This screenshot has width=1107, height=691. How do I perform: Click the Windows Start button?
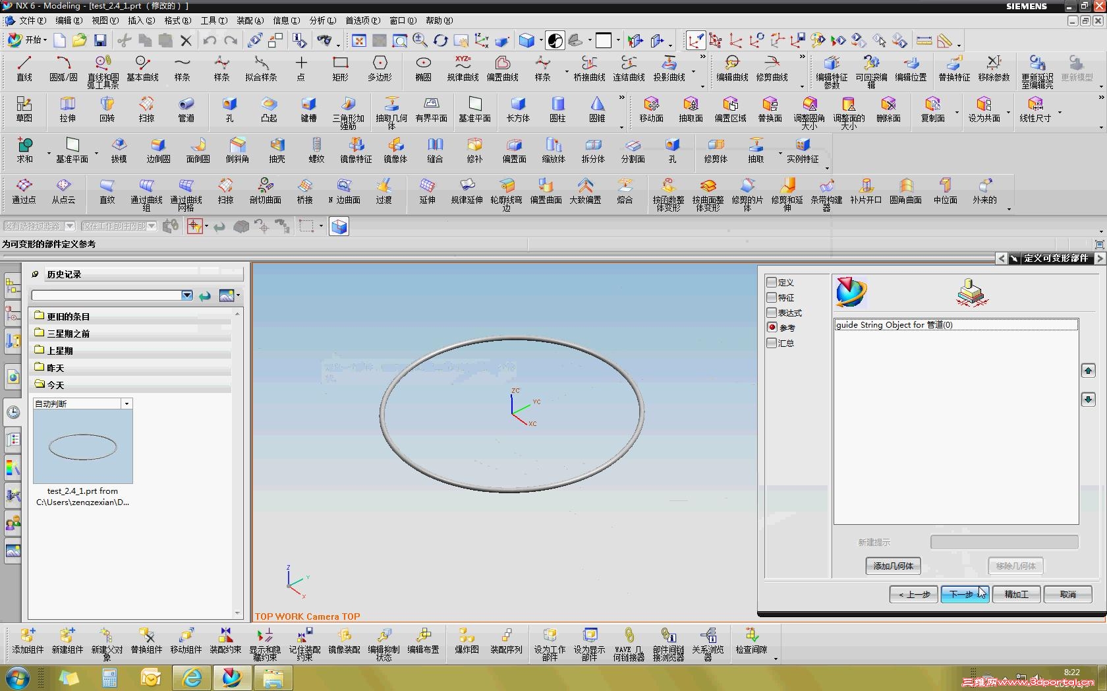(x=17, y=678)
